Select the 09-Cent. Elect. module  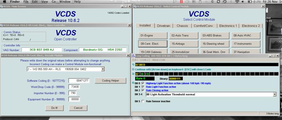pyautogui.click(x=153, y=44)
